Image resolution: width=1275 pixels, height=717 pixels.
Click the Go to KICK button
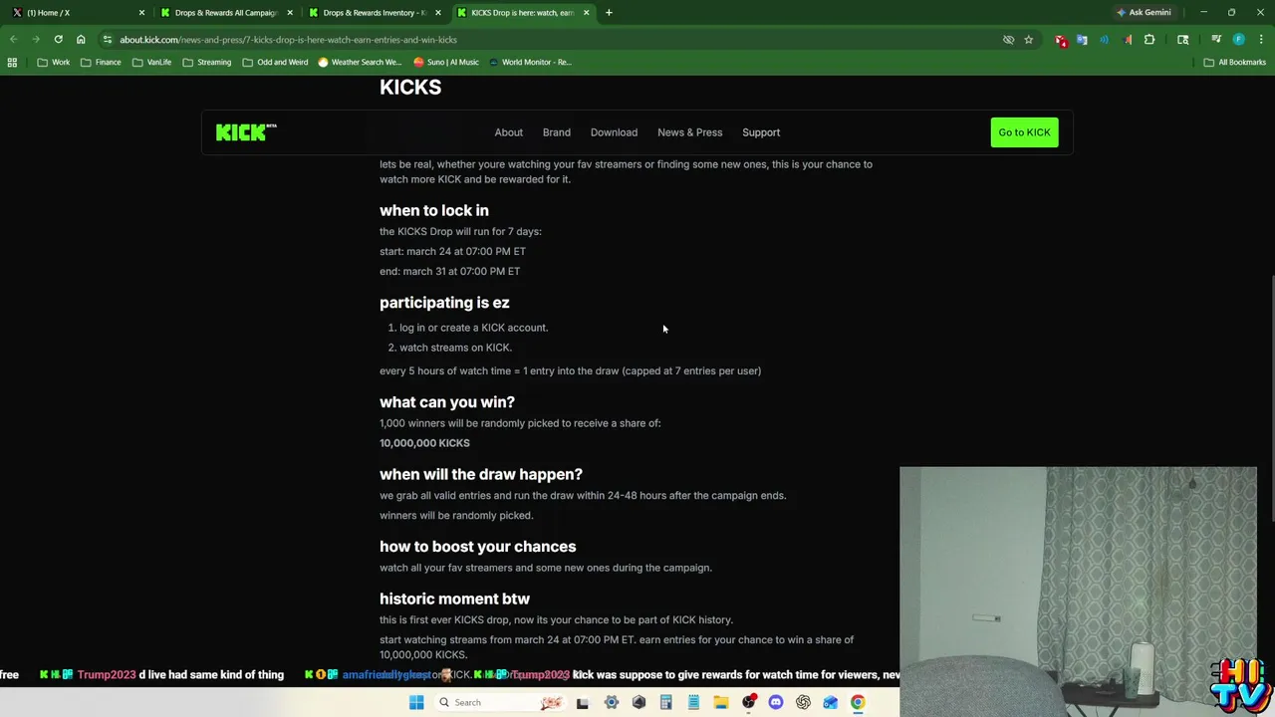pos(1024,132)
